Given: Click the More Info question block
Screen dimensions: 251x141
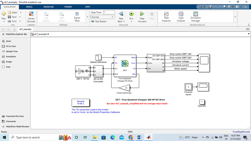Looking at the screenshot, I should click(x=202, y=102).
